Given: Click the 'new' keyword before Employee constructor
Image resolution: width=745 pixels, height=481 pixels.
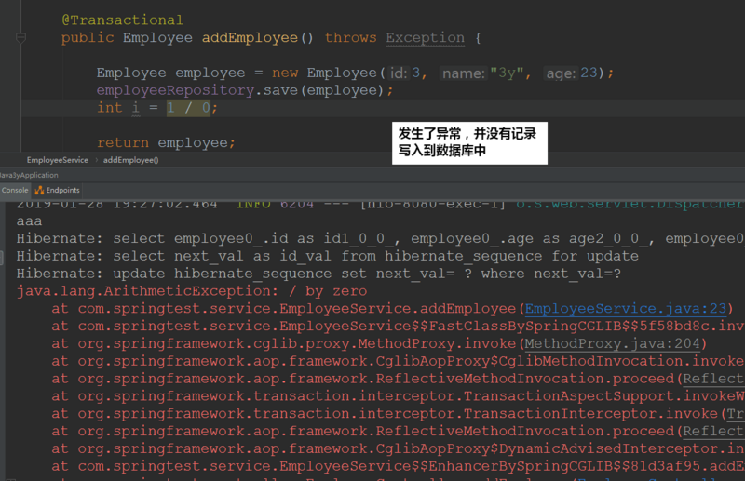Looking at the screenshot, I should click(285, 73).
